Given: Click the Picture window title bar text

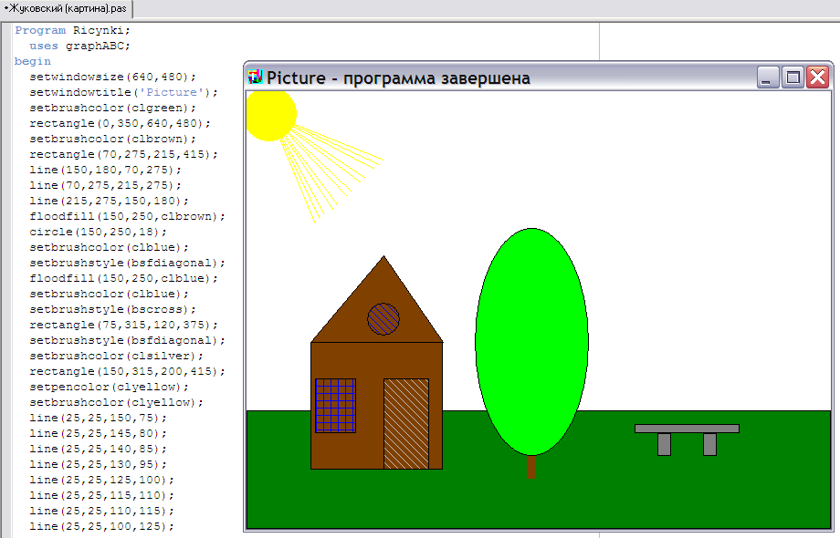Looking at the screenshot, I should point(398,78).
